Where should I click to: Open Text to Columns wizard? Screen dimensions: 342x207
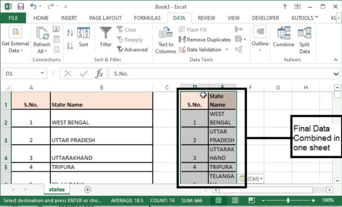tap(166, 41)
